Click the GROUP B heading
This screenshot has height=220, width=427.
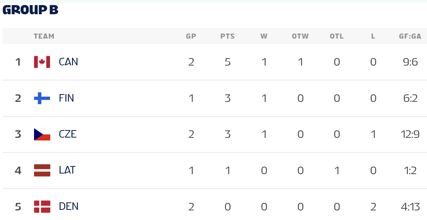point(30,10)
